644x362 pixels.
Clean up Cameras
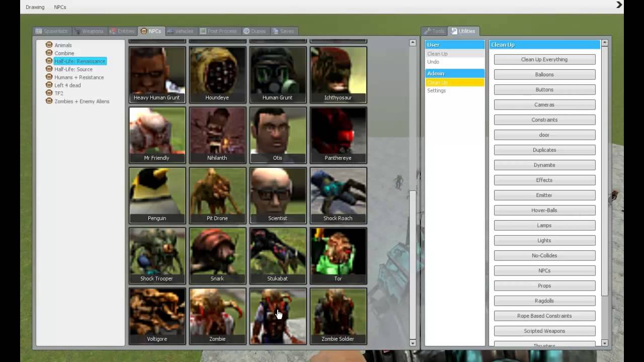pos(544,105)
